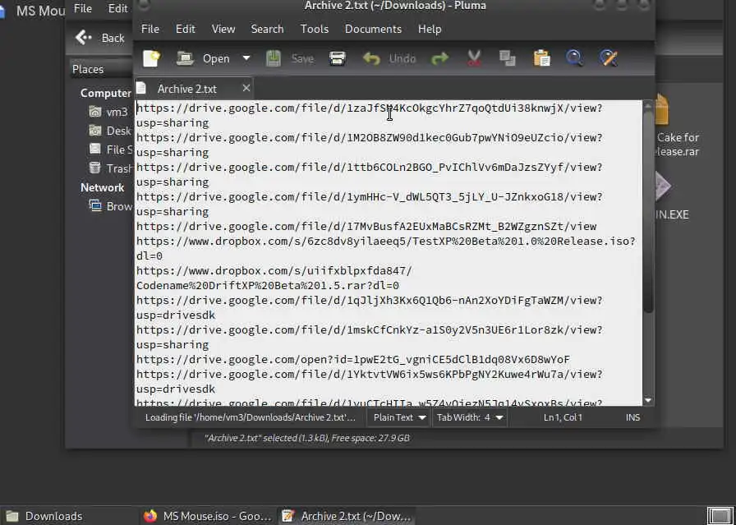
Task: Paste from clipboard icon
Action: coord(541,58)
